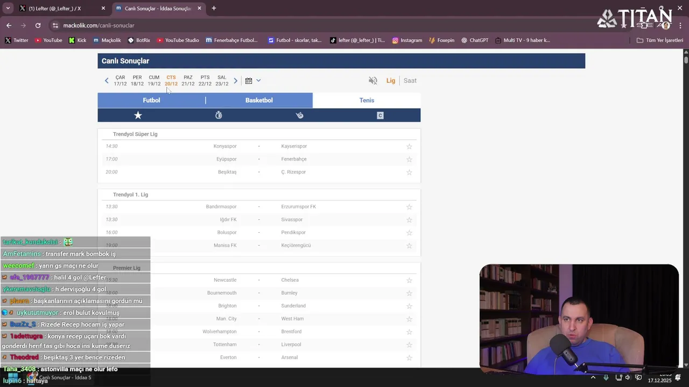Star the Wolverhampton - Brentford match
The width and height of the screenshot is (689, 387).
(x=409, y=332)
